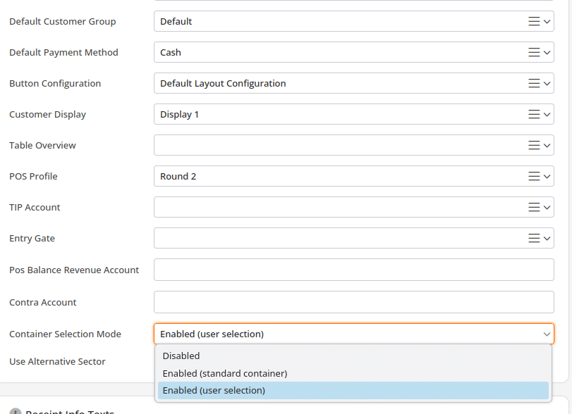The image size is (572, 414).
Task: Click the Pos Balance Revenue Account field
Action: (354, 270)
